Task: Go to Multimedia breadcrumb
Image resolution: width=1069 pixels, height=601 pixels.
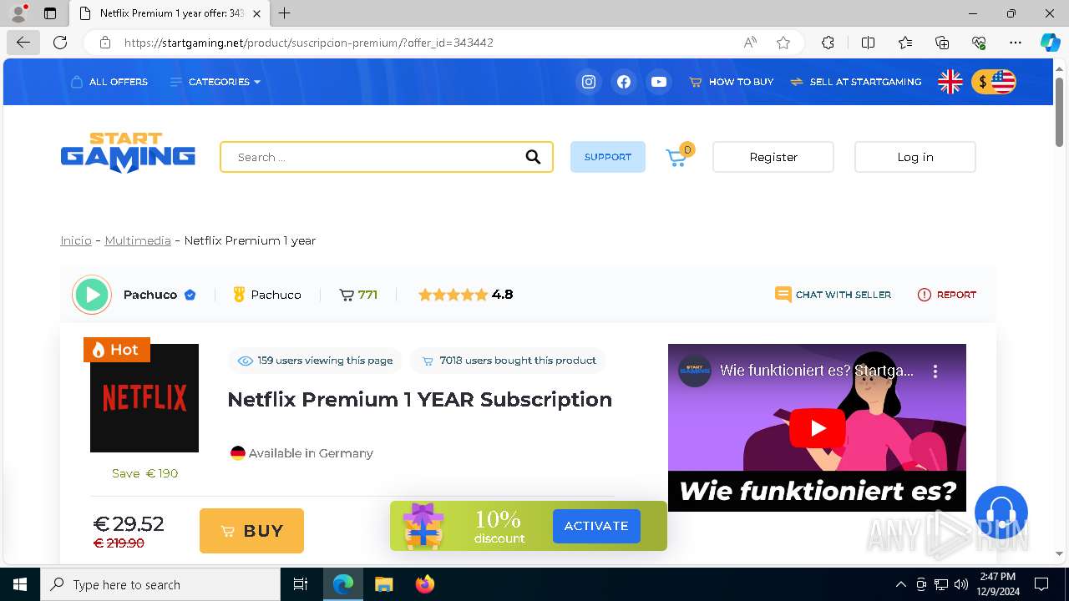Action: click(x=138, y=240)
